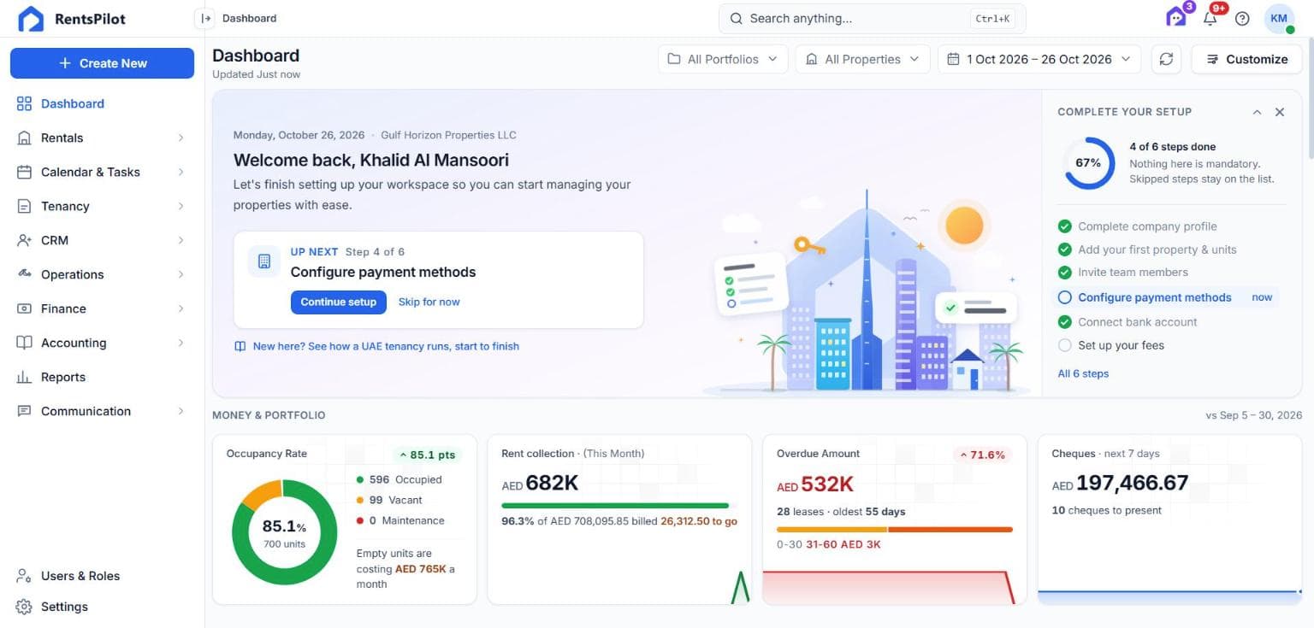Click the Communication chat icon

click(24, 411)
